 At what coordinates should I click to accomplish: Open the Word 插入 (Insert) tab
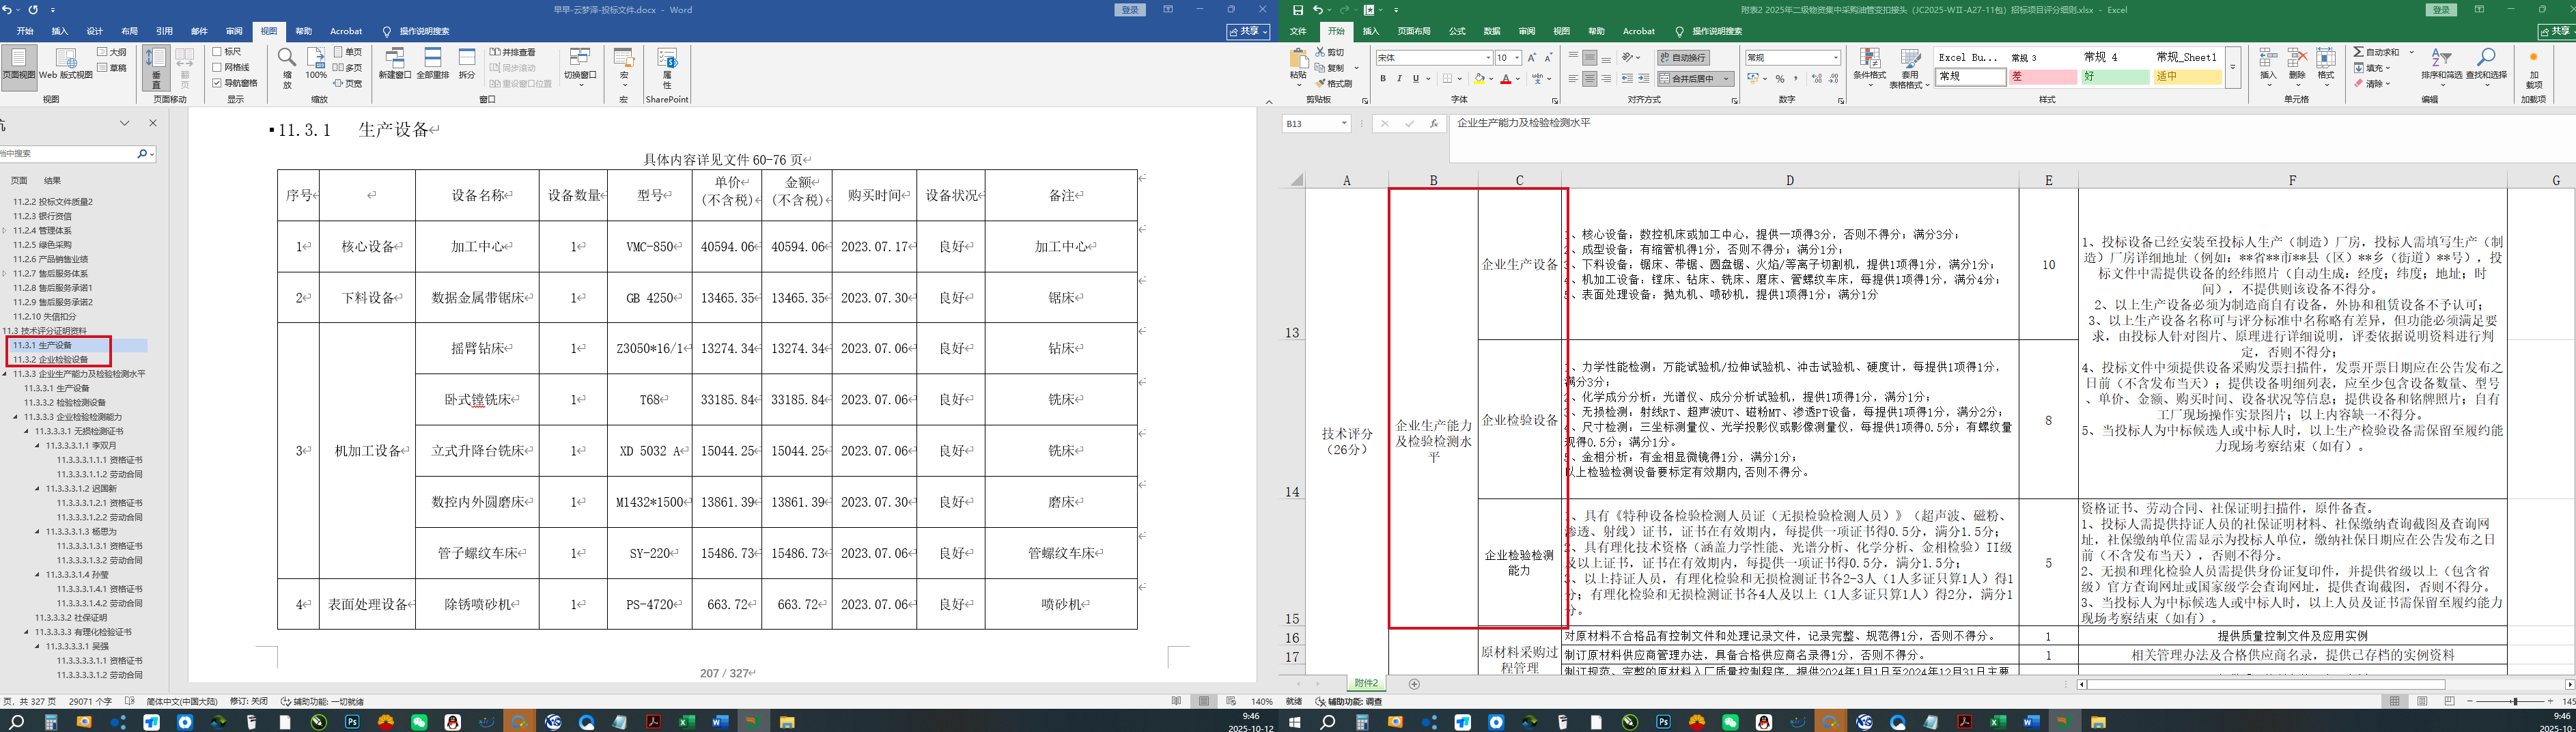click(x=60, y=32)
